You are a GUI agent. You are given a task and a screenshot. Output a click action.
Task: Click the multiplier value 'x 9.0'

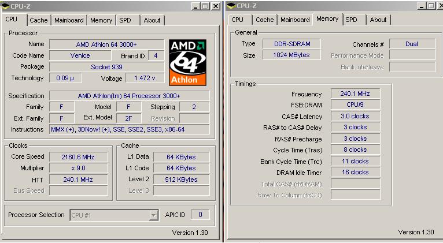click(x=78, y=169)
